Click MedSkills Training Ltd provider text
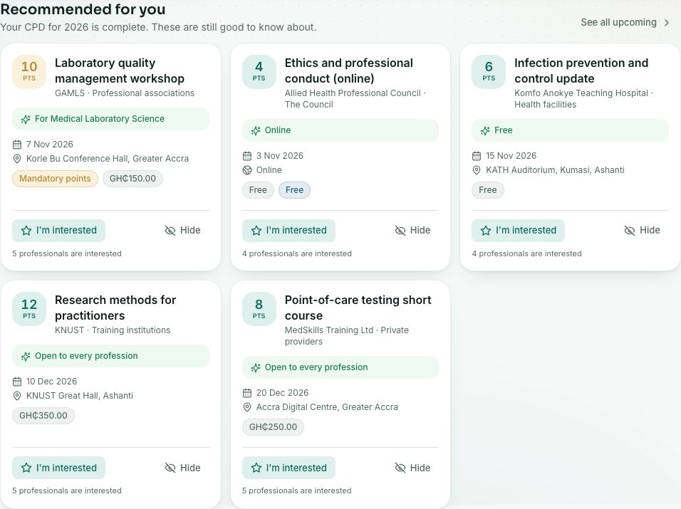This screenshot has width=681, height=509. pyautogui.click(x=347, y=336)
